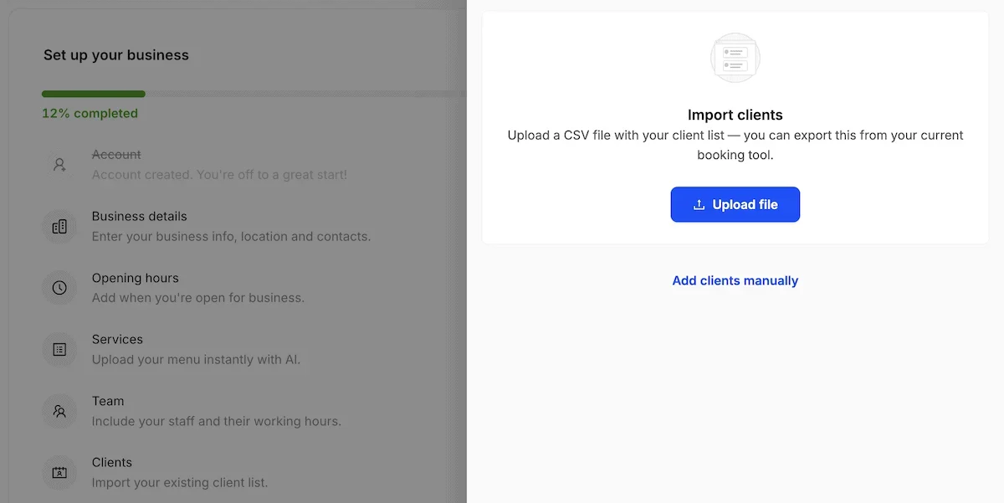Click "Account created. You're off to a great start!"
Image resolution: width=1004 pixels, height=503 pixels.
(219, 175)
